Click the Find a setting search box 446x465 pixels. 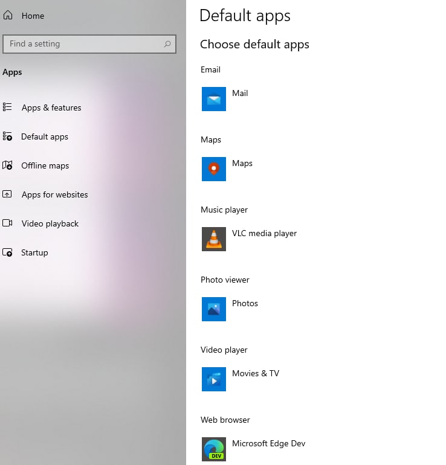[89, 44]
